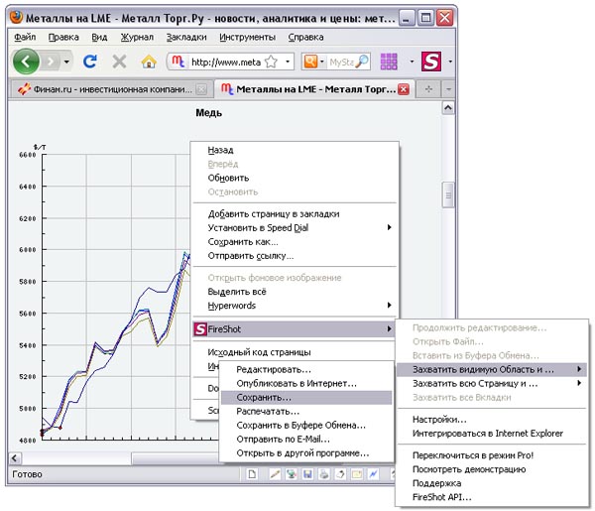The height and width of the screenshot is (511, 595).
Task: Click the FireShot S toolbar icon
Action: pyautogui.click(x=431, y=62)
